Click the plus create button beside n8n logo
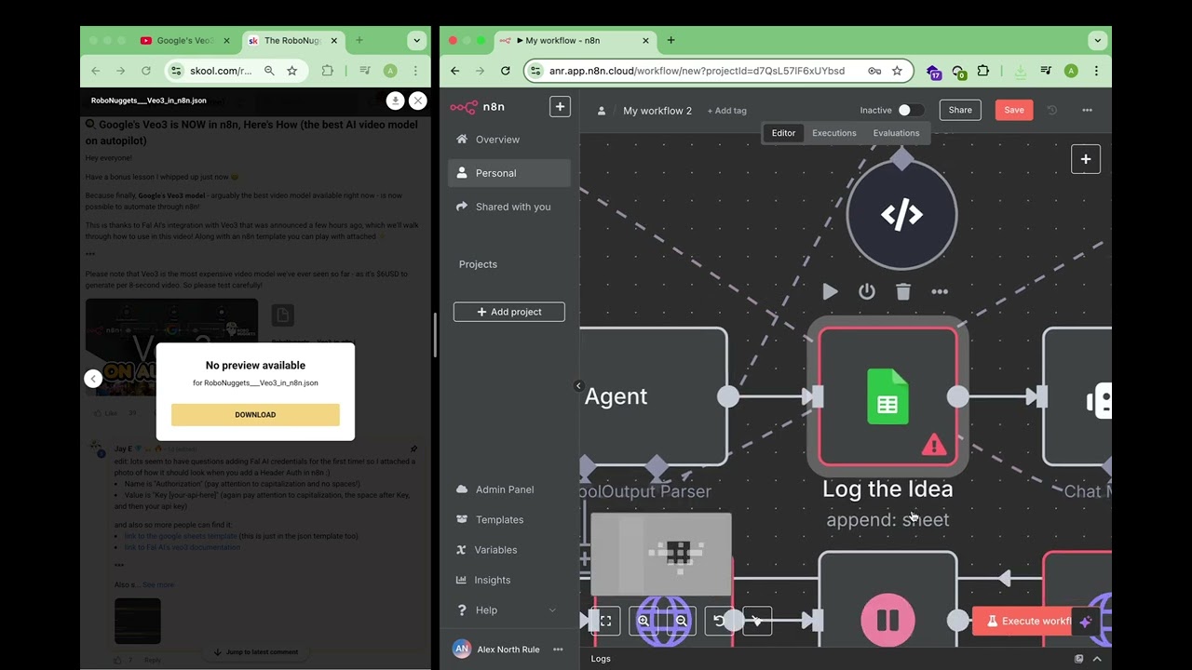 (x=560, y=107)
